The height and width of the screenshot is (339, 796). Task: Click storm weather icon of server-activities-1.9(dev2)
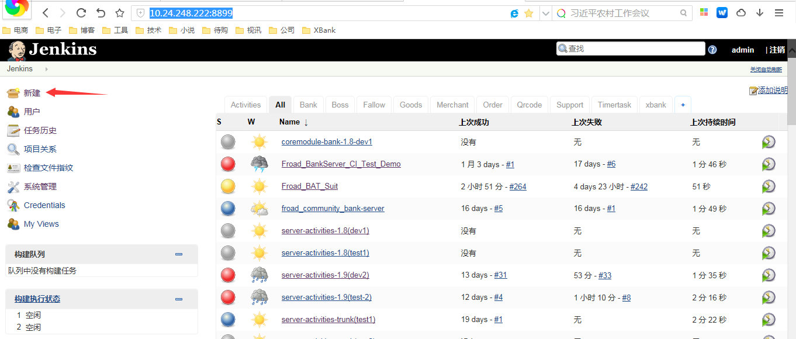[259, 275]
